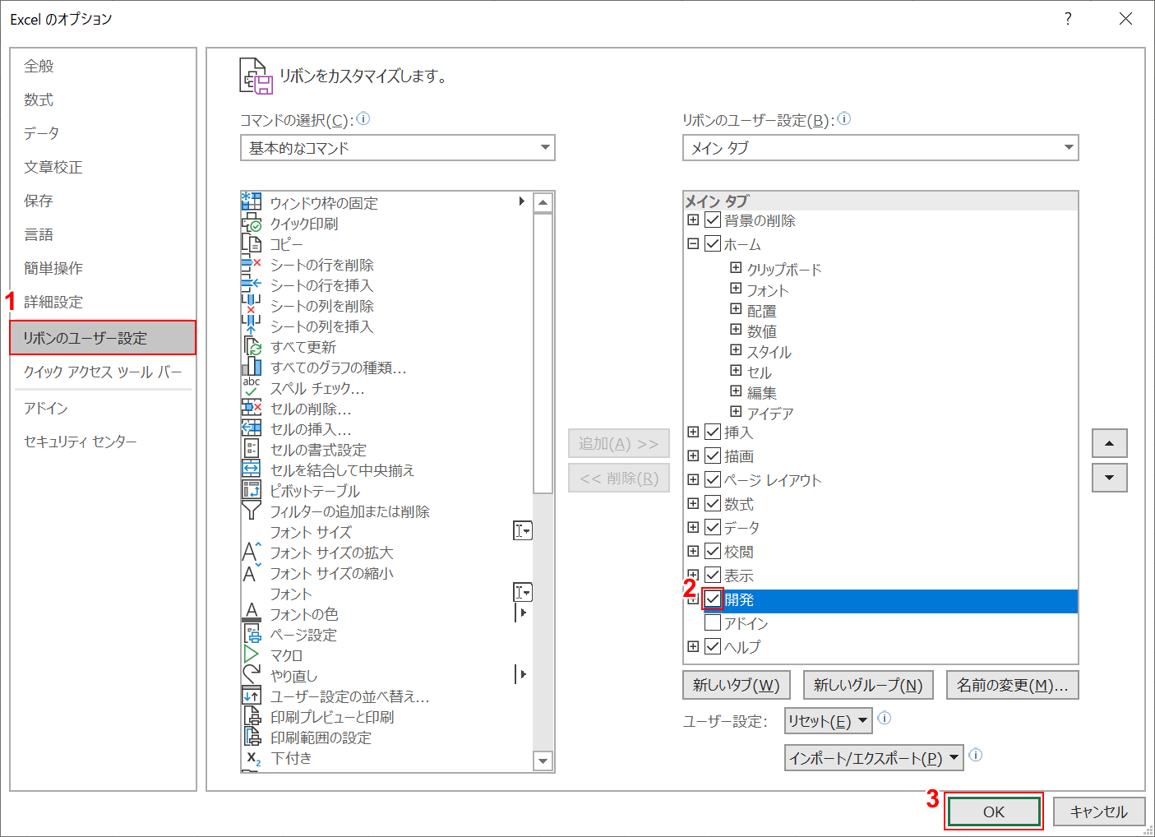This screenshot has height=837, width=1155.
Task: Click the move-up arrow beside the tab list
Action: [1109, 443]
